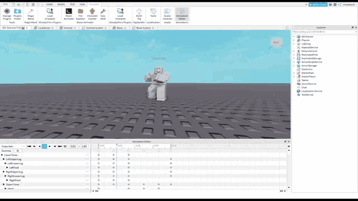Click the highlighted pause button
The height and width of the screenshot is (201, 358).
[x=44, y=146]
